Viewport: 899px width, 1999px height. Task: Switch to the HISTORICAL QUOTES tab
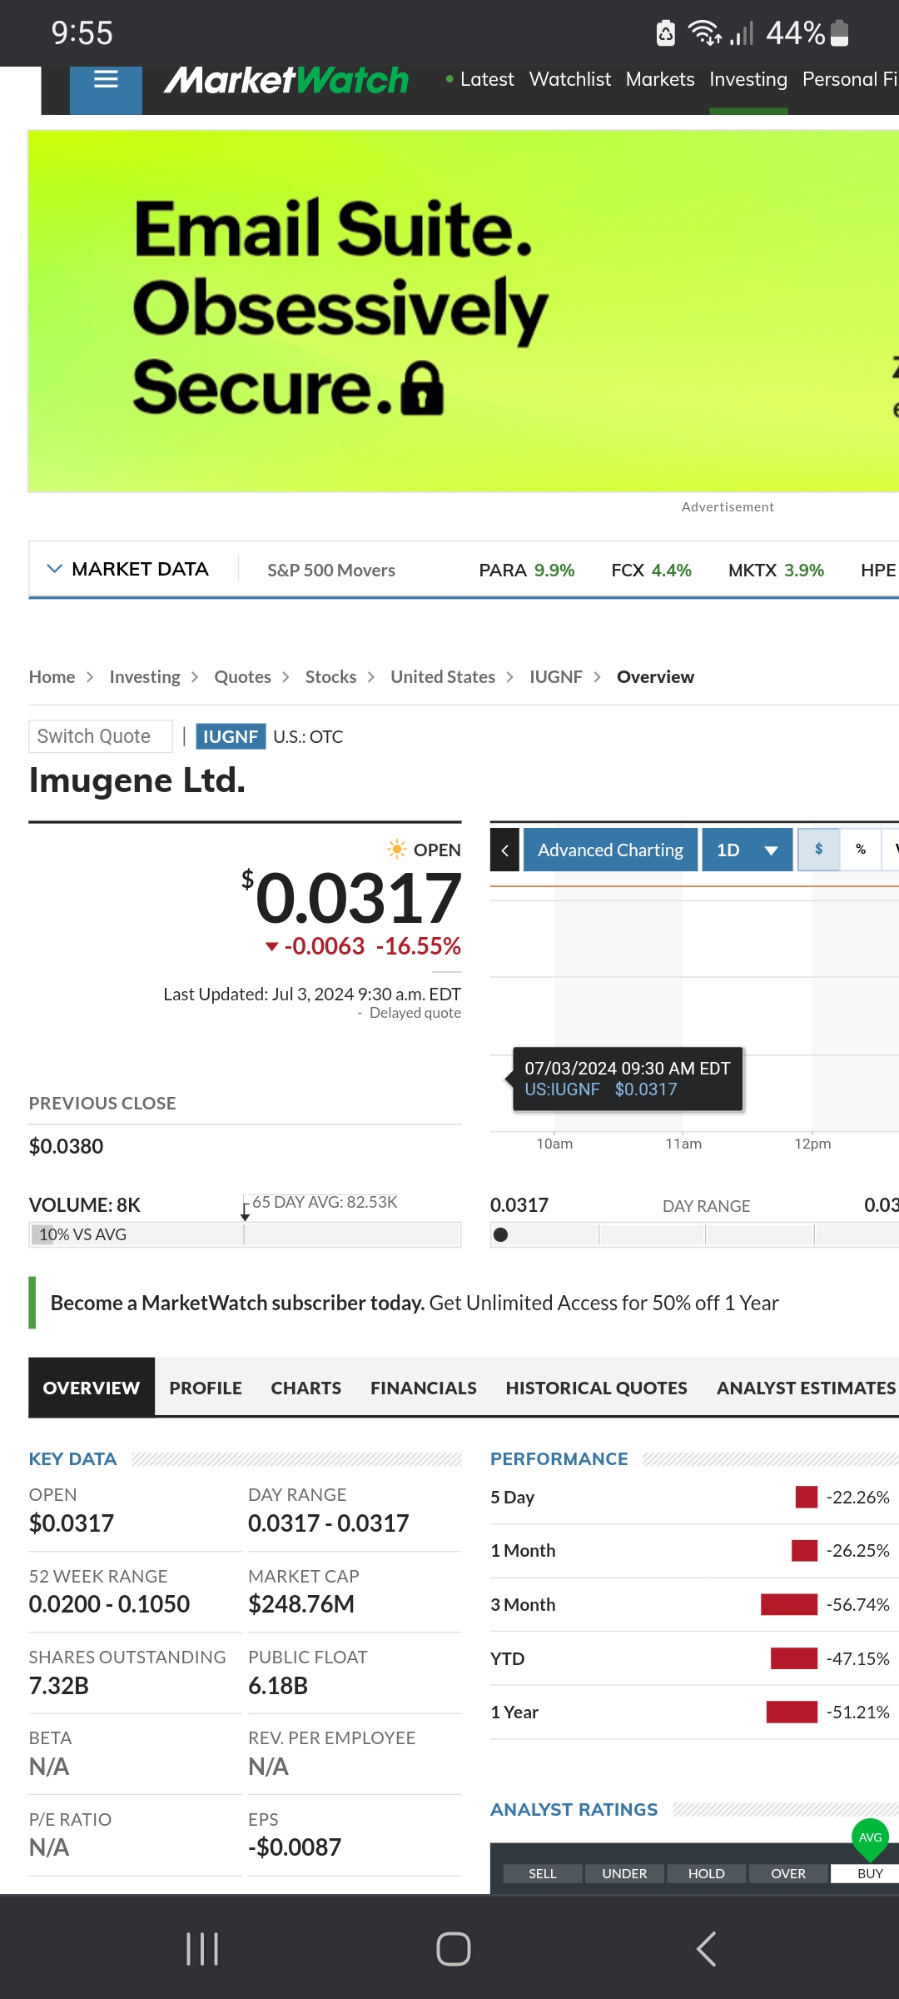coord(597,1388)
